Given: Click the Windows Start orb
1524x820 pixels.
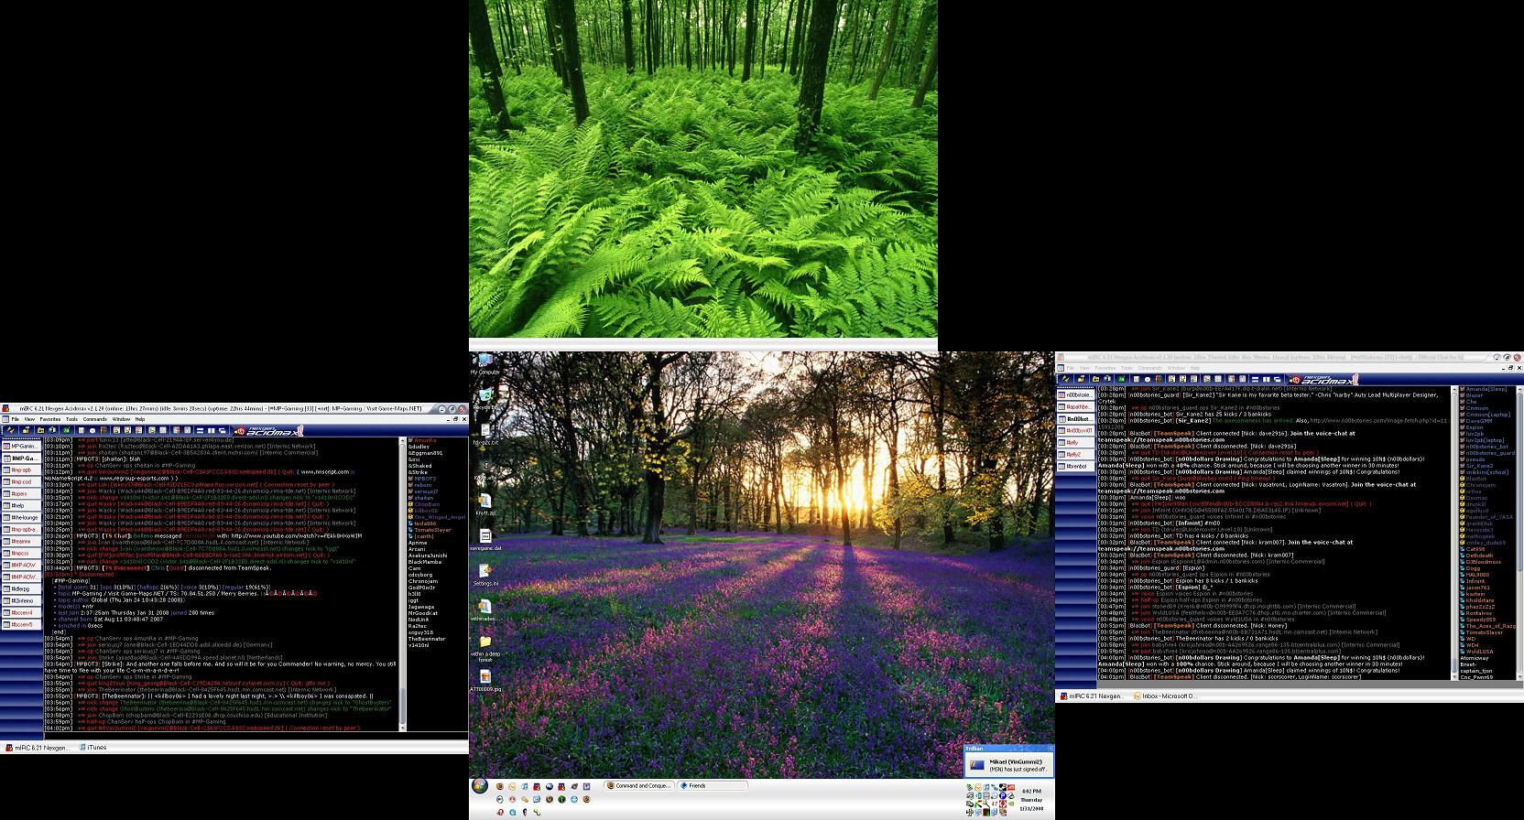Looking at the screenshot, I should [480, 786].
